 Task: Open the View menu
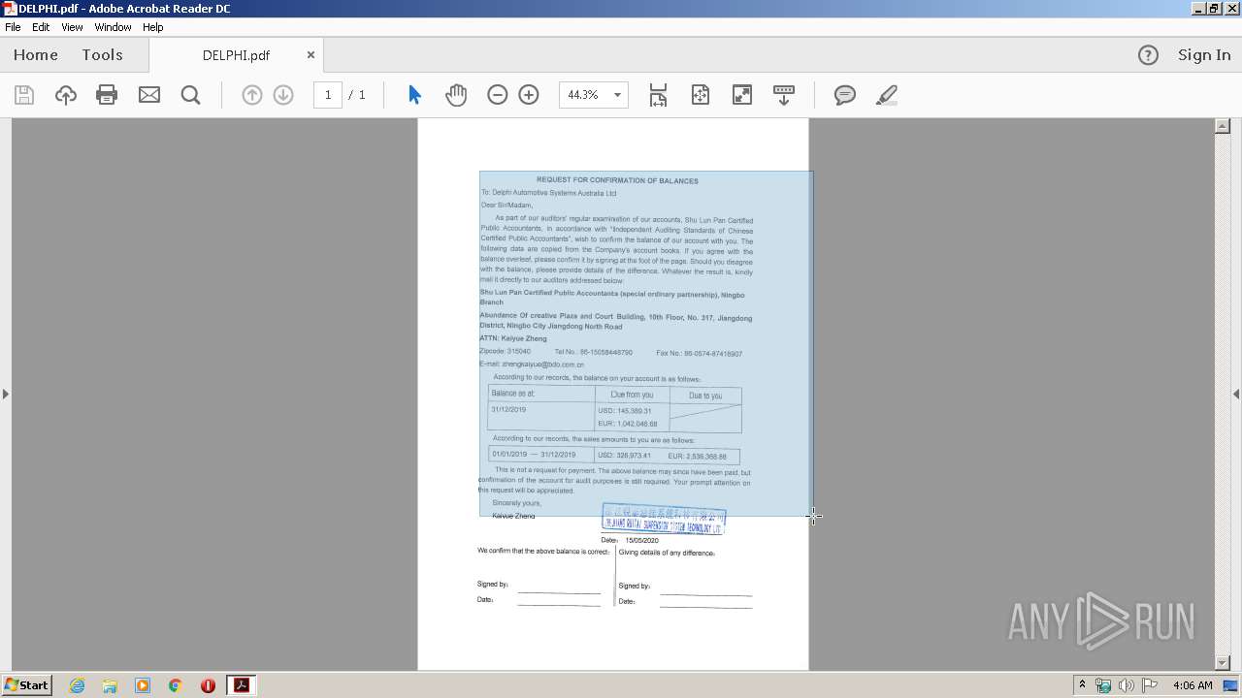(73, 27)
